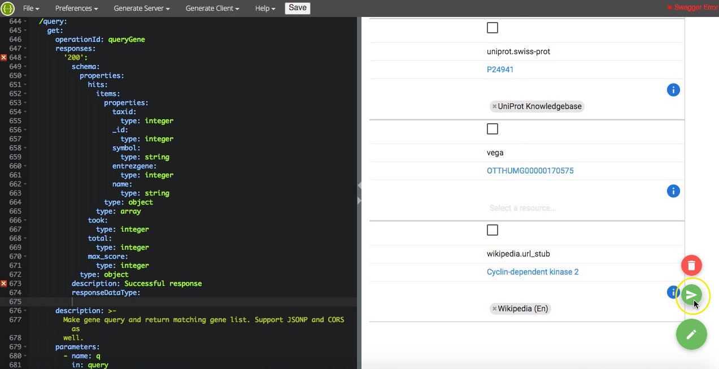Screen dimensions: 719x369
Task: Open the Help menu
Action: tap(265, 8)
